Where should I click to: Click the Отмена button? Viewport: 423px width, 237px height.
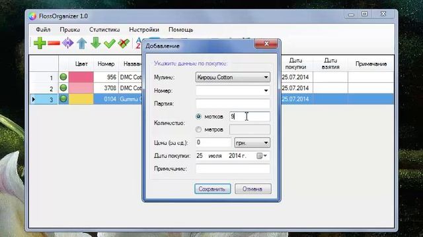252,189
